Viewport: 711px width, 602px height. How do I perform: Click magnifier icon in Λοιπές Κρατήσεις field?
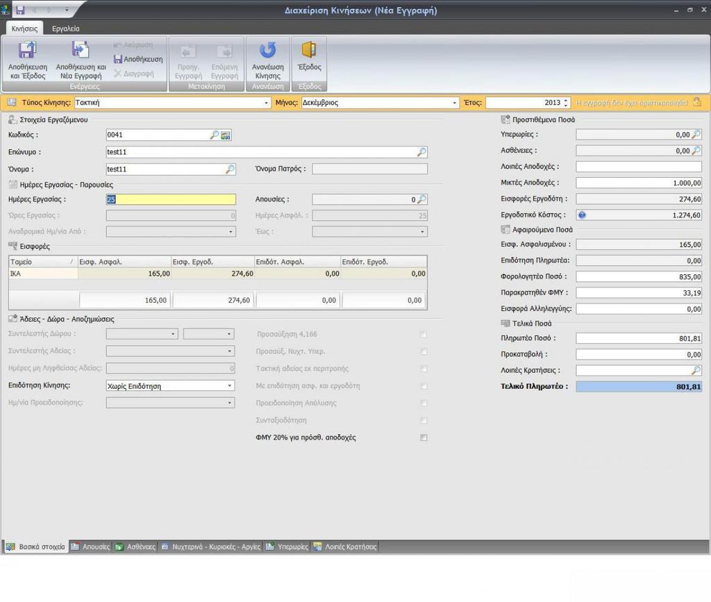[696, 370]
